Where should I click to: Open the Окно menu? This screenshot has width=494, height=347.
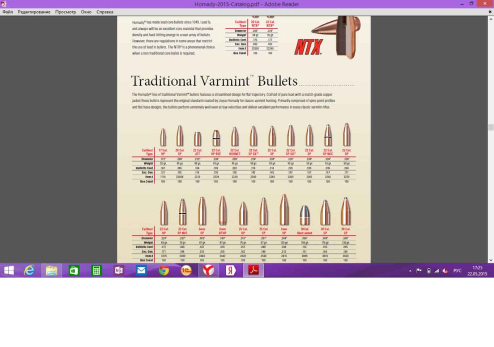(86, 12)
